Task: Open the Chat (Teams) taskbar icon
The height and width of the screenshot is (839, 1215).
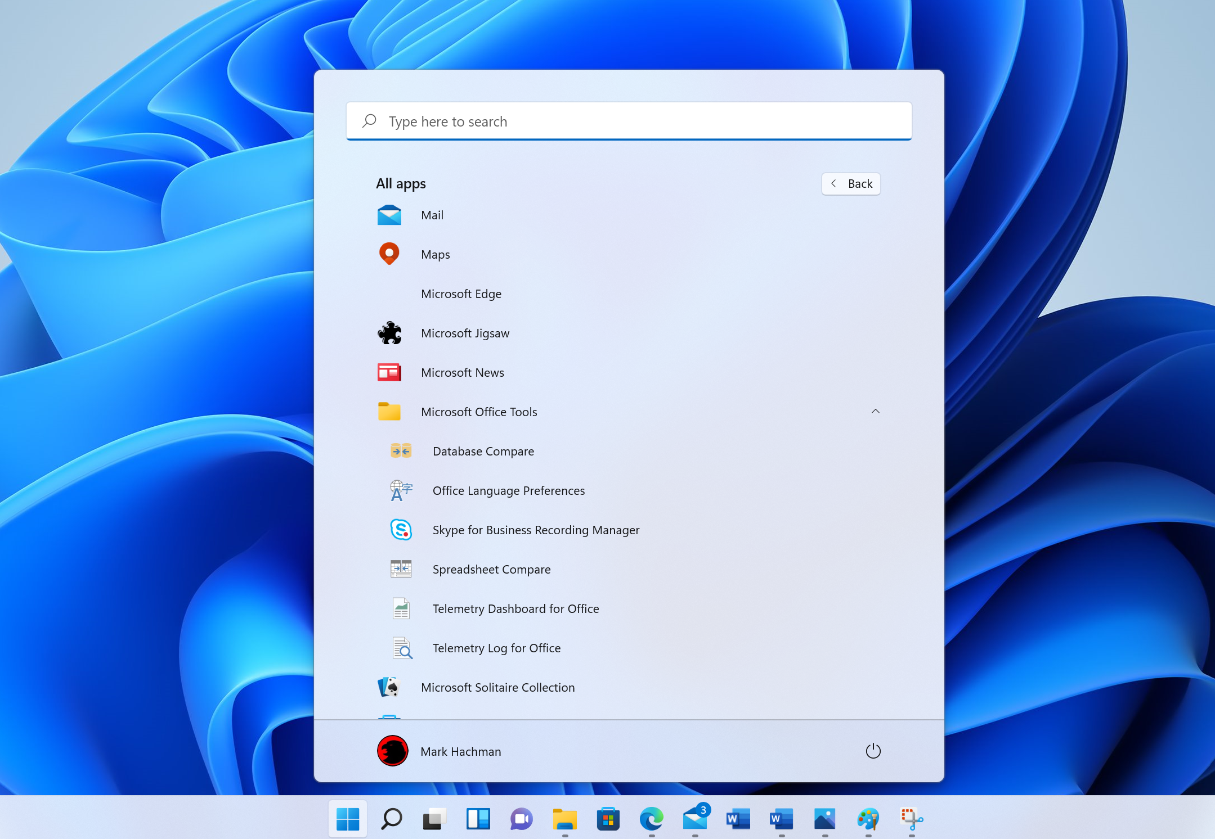Action: point(522,819)
